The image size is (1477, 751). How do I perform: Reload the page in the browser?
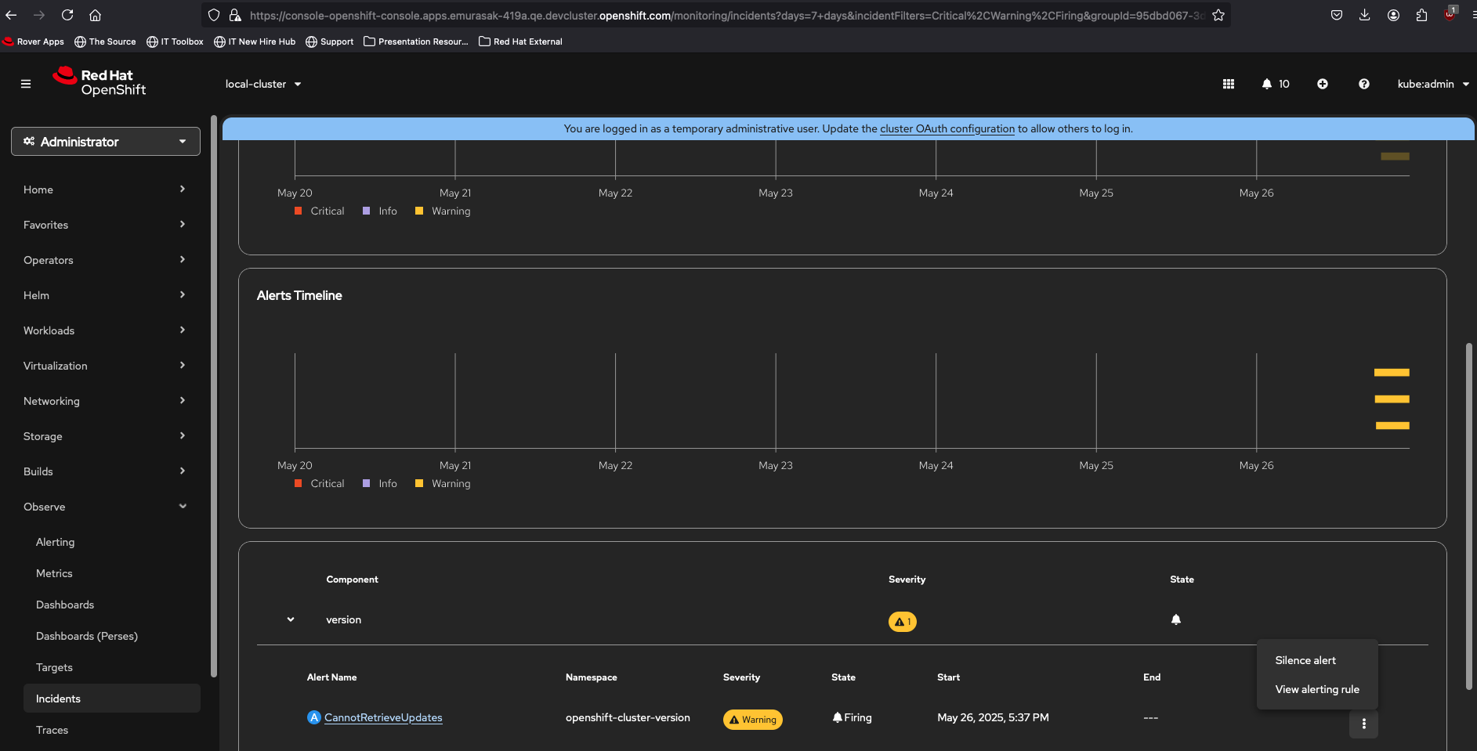click(x=67, y=15)
